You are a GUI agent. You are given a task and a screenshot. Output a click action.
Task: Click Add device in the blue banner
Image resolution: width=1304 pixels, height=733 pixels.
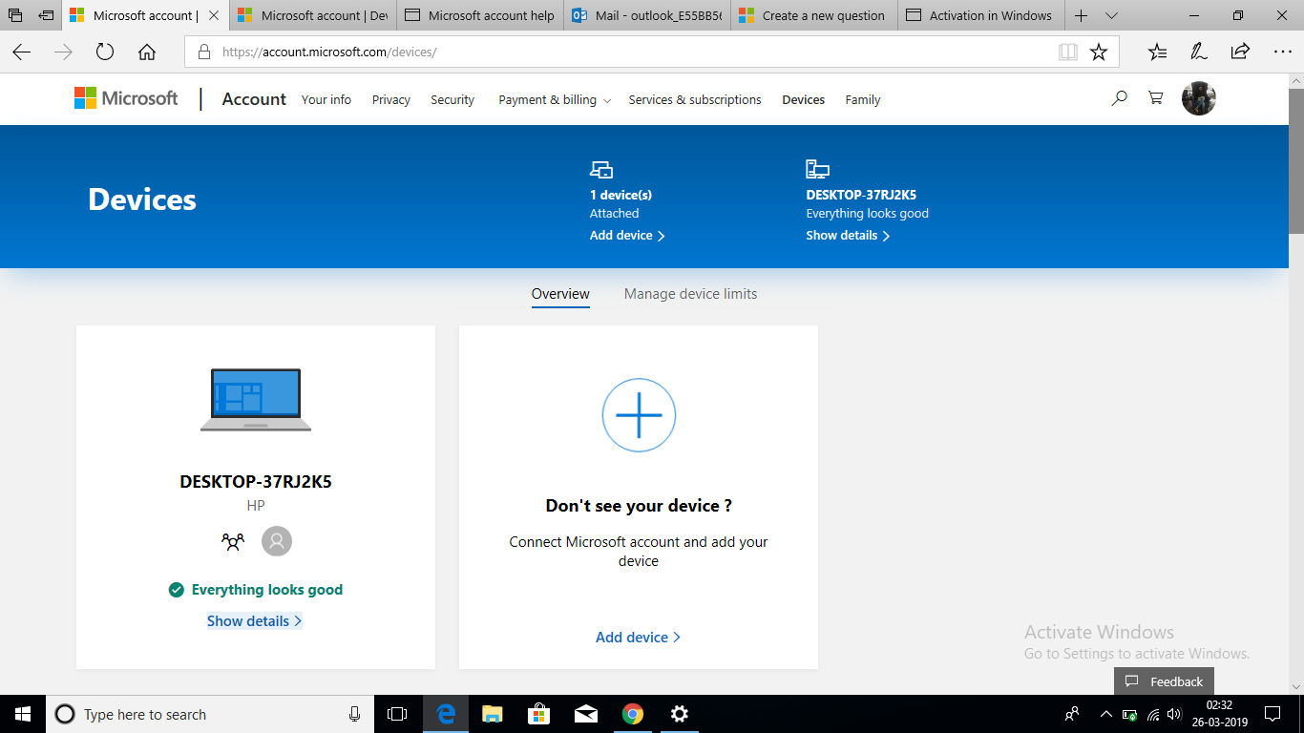click(627, 235)
